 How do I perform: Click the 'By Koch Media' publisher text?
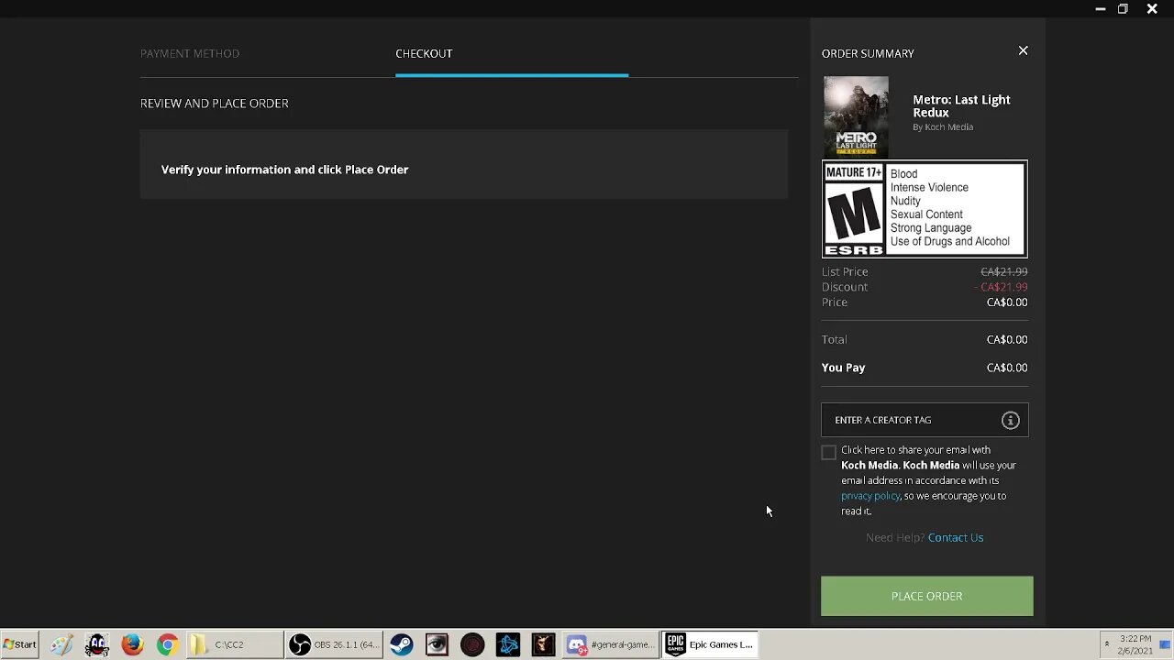coord(943,127)
